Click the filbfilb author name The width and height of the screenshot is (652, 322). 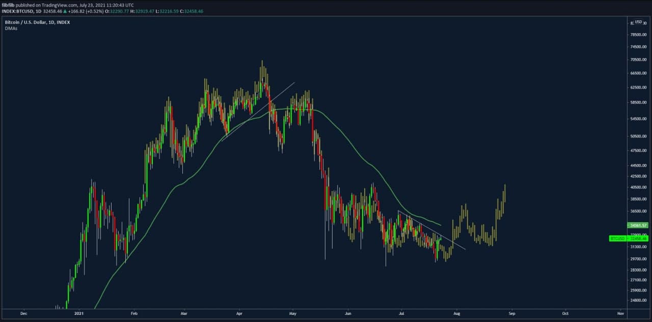click(x=8, y=5)
